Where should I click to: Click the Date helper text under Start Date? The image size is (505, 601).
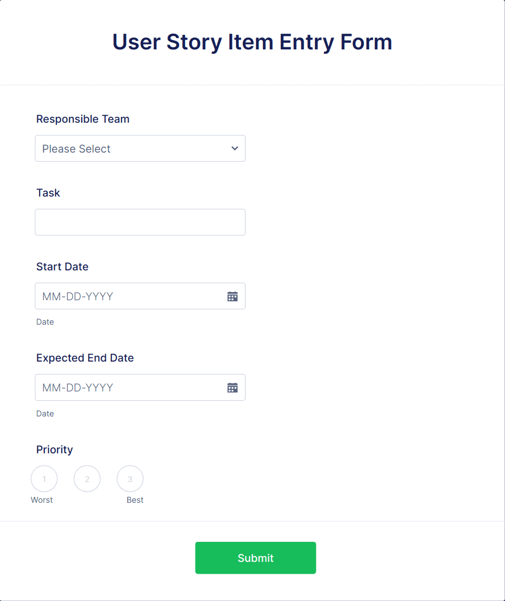[x=45, y=322]
